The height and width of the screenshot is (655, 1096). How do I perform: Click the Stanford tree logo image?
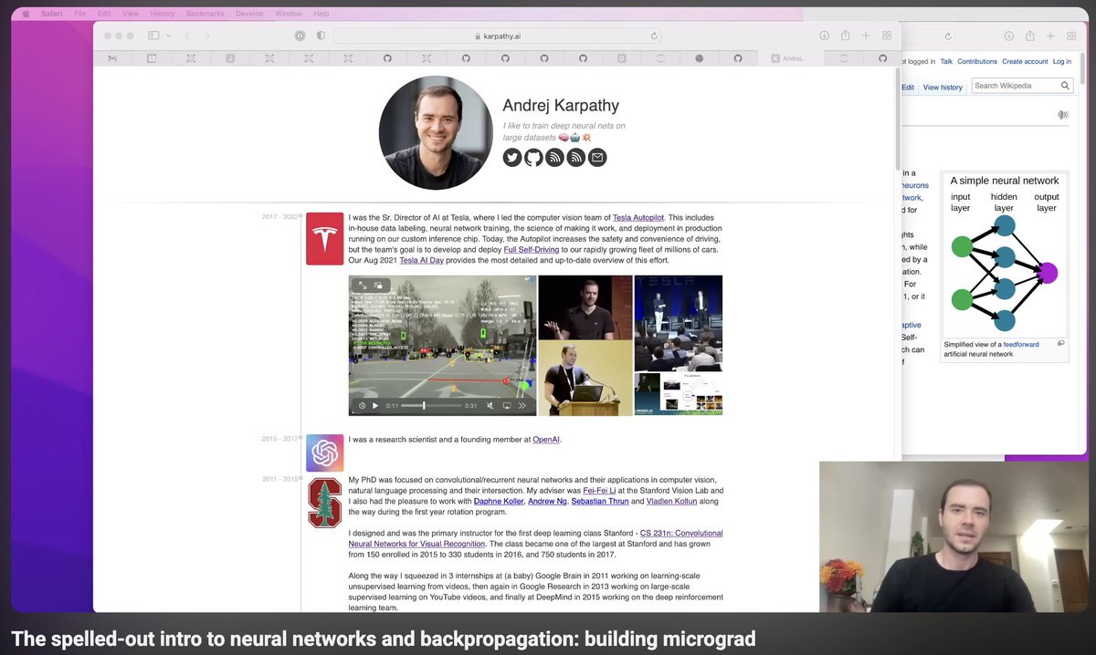point(324,503)
